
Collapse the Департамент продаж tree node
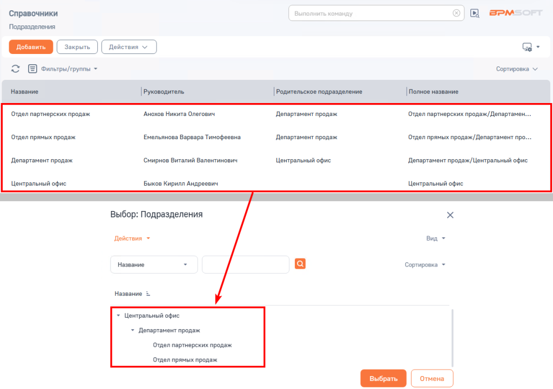[133, 330]
